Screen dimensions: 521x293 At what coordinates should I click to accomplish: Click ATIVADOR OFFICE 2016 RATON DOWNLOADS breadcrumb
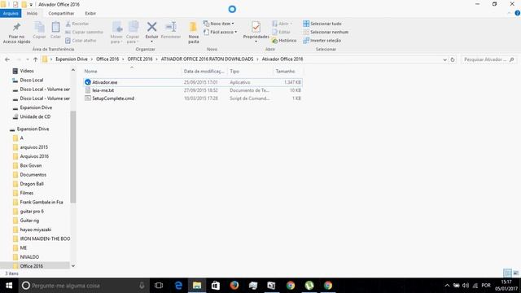(207, 59)
